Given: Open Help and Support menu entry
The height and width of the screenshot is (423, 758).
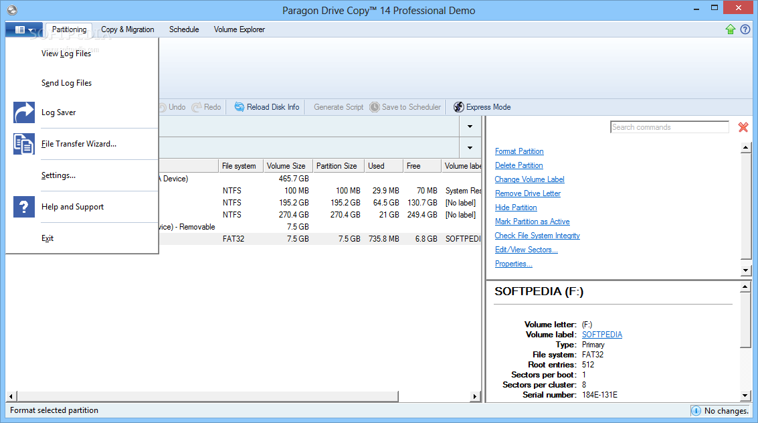Looking at the screenshot, I should (72, 207).
